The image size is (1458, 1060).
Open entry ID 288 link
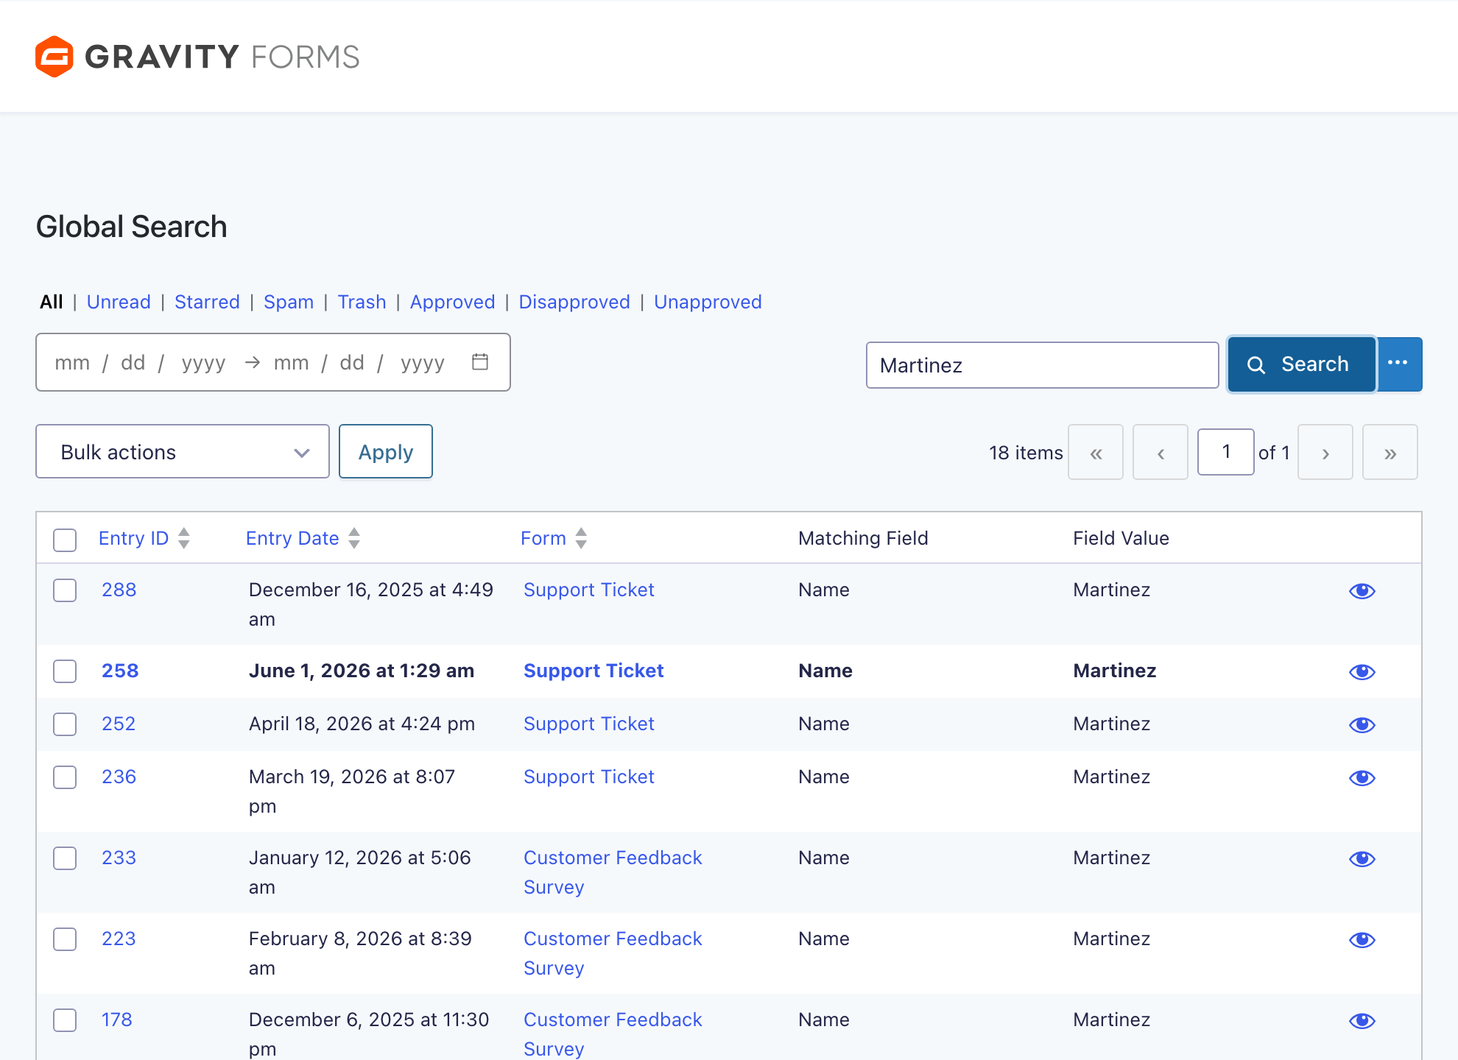(x=119, y=590)
